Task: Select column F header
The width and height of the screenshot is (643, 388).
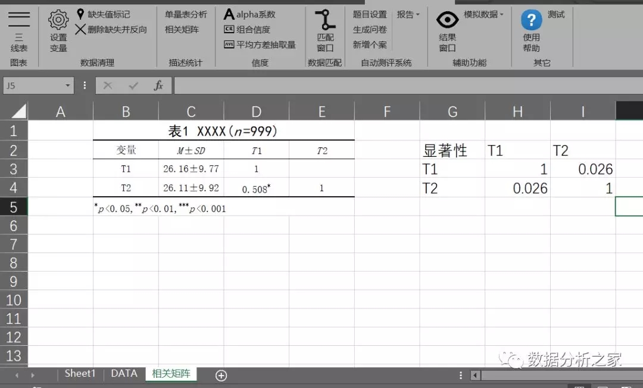Action: click(387, 111)
